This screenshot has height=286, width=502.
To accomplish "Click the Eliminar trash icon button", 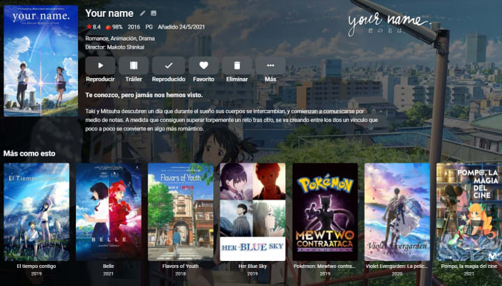I will [237, 66].
